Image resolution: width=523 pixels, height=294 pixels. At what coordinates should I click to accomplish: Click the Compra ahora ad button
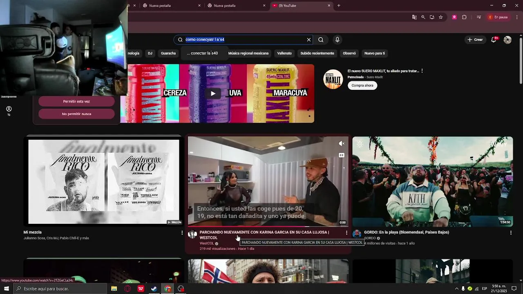362,85
